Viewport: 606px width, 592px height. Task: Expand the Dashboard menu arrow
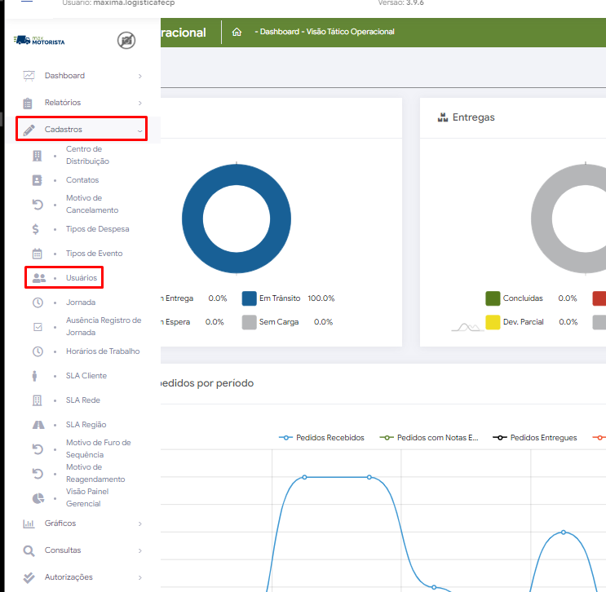(139, 77)
